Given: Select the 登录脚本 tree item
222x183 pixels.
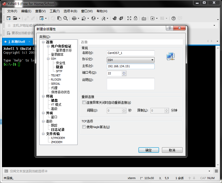Looking at the screenshot, I should (57, 54).
